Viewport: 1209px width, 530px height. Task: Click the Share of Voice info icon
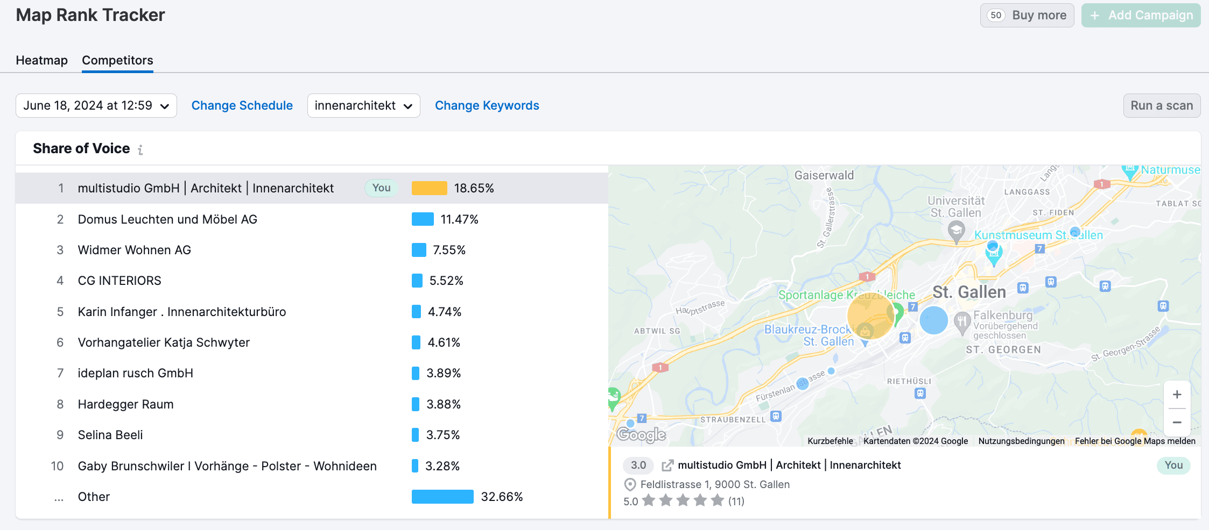(x=140, y=149)
